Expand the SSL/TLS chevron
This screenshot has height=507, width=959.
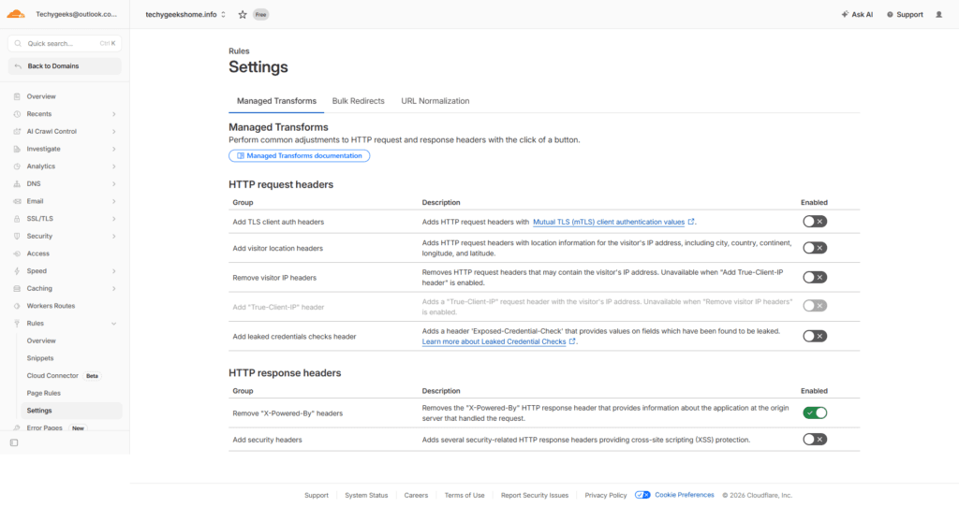113,219
